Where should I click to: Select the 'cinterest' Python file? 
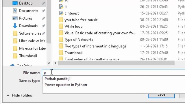point(72,13)
